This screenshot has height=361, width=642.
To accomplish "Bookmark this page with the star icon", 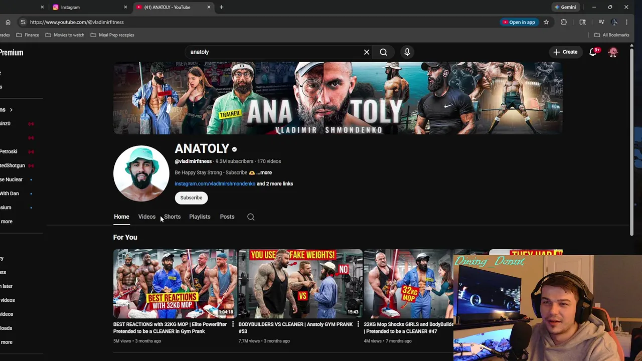I will coord(546,22).
